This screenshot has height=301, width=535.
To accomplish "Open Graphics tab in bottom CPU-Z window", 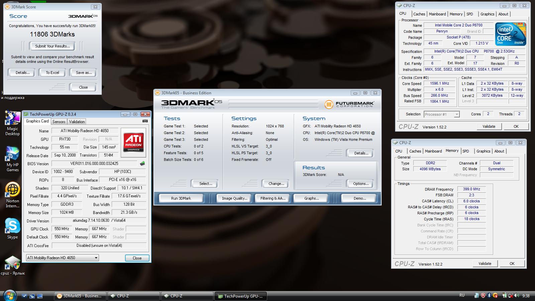I will [x=484, y=151].
